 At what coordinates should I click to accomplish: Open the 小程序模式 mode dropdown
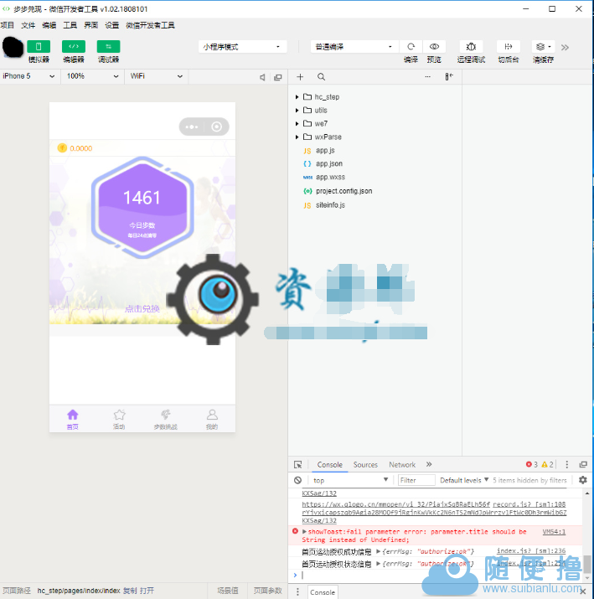click(x=242, y=47)
